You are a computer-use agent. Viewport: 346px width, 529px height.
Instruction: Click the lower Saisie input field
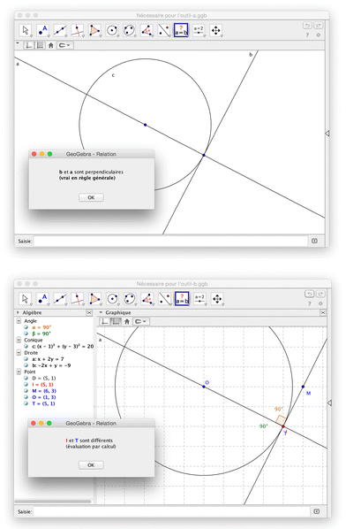(171, 511)
